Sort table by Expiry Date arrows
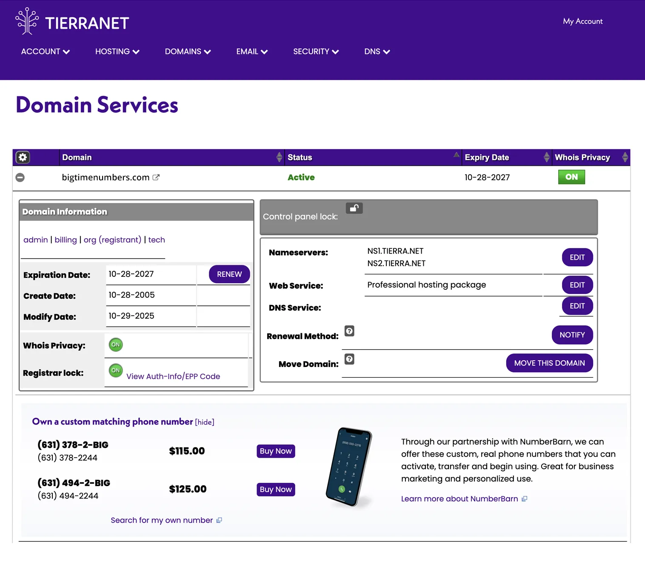 point(546,157)
